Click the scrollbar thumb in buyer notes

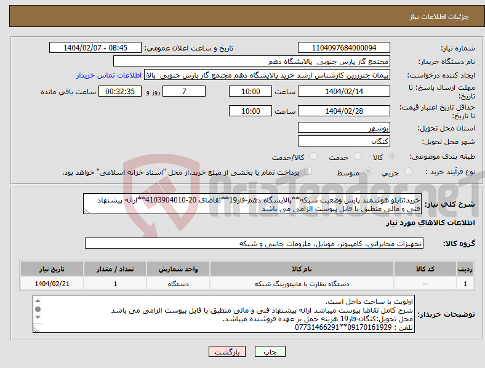pyautogui.click(x=38, y=309)
